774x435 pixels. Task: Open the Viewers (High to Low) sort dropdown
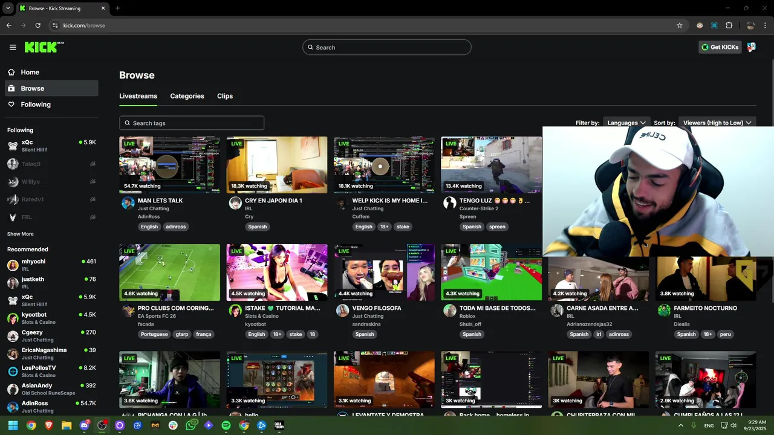click(x=717, y=123)
